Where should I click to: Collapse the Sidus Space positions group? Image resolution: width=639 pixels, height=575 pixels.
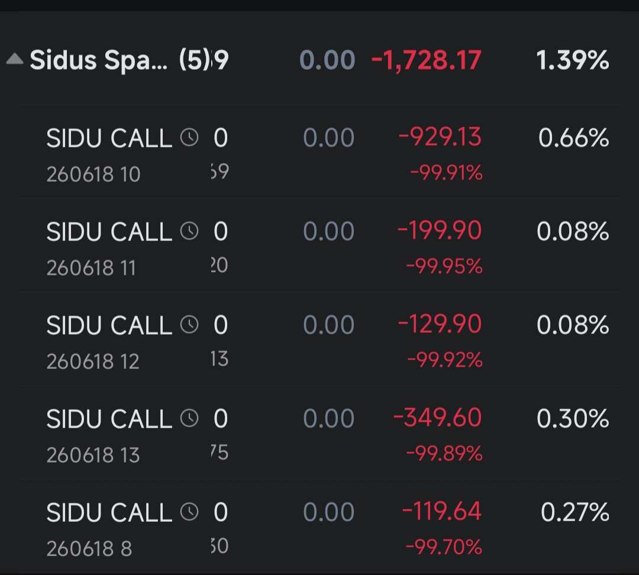pyautogui.click(x=15, y=59)
